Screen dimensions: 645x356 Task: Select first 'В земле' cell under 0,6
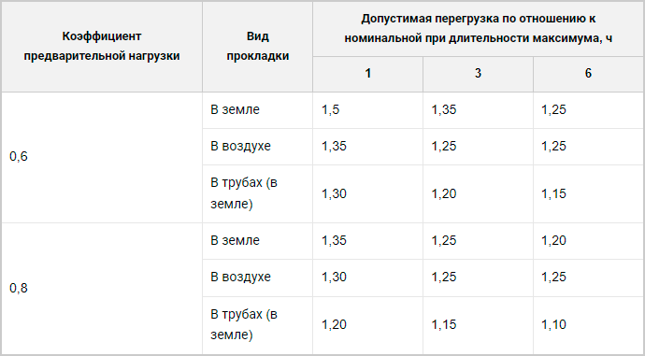point(257,110)
